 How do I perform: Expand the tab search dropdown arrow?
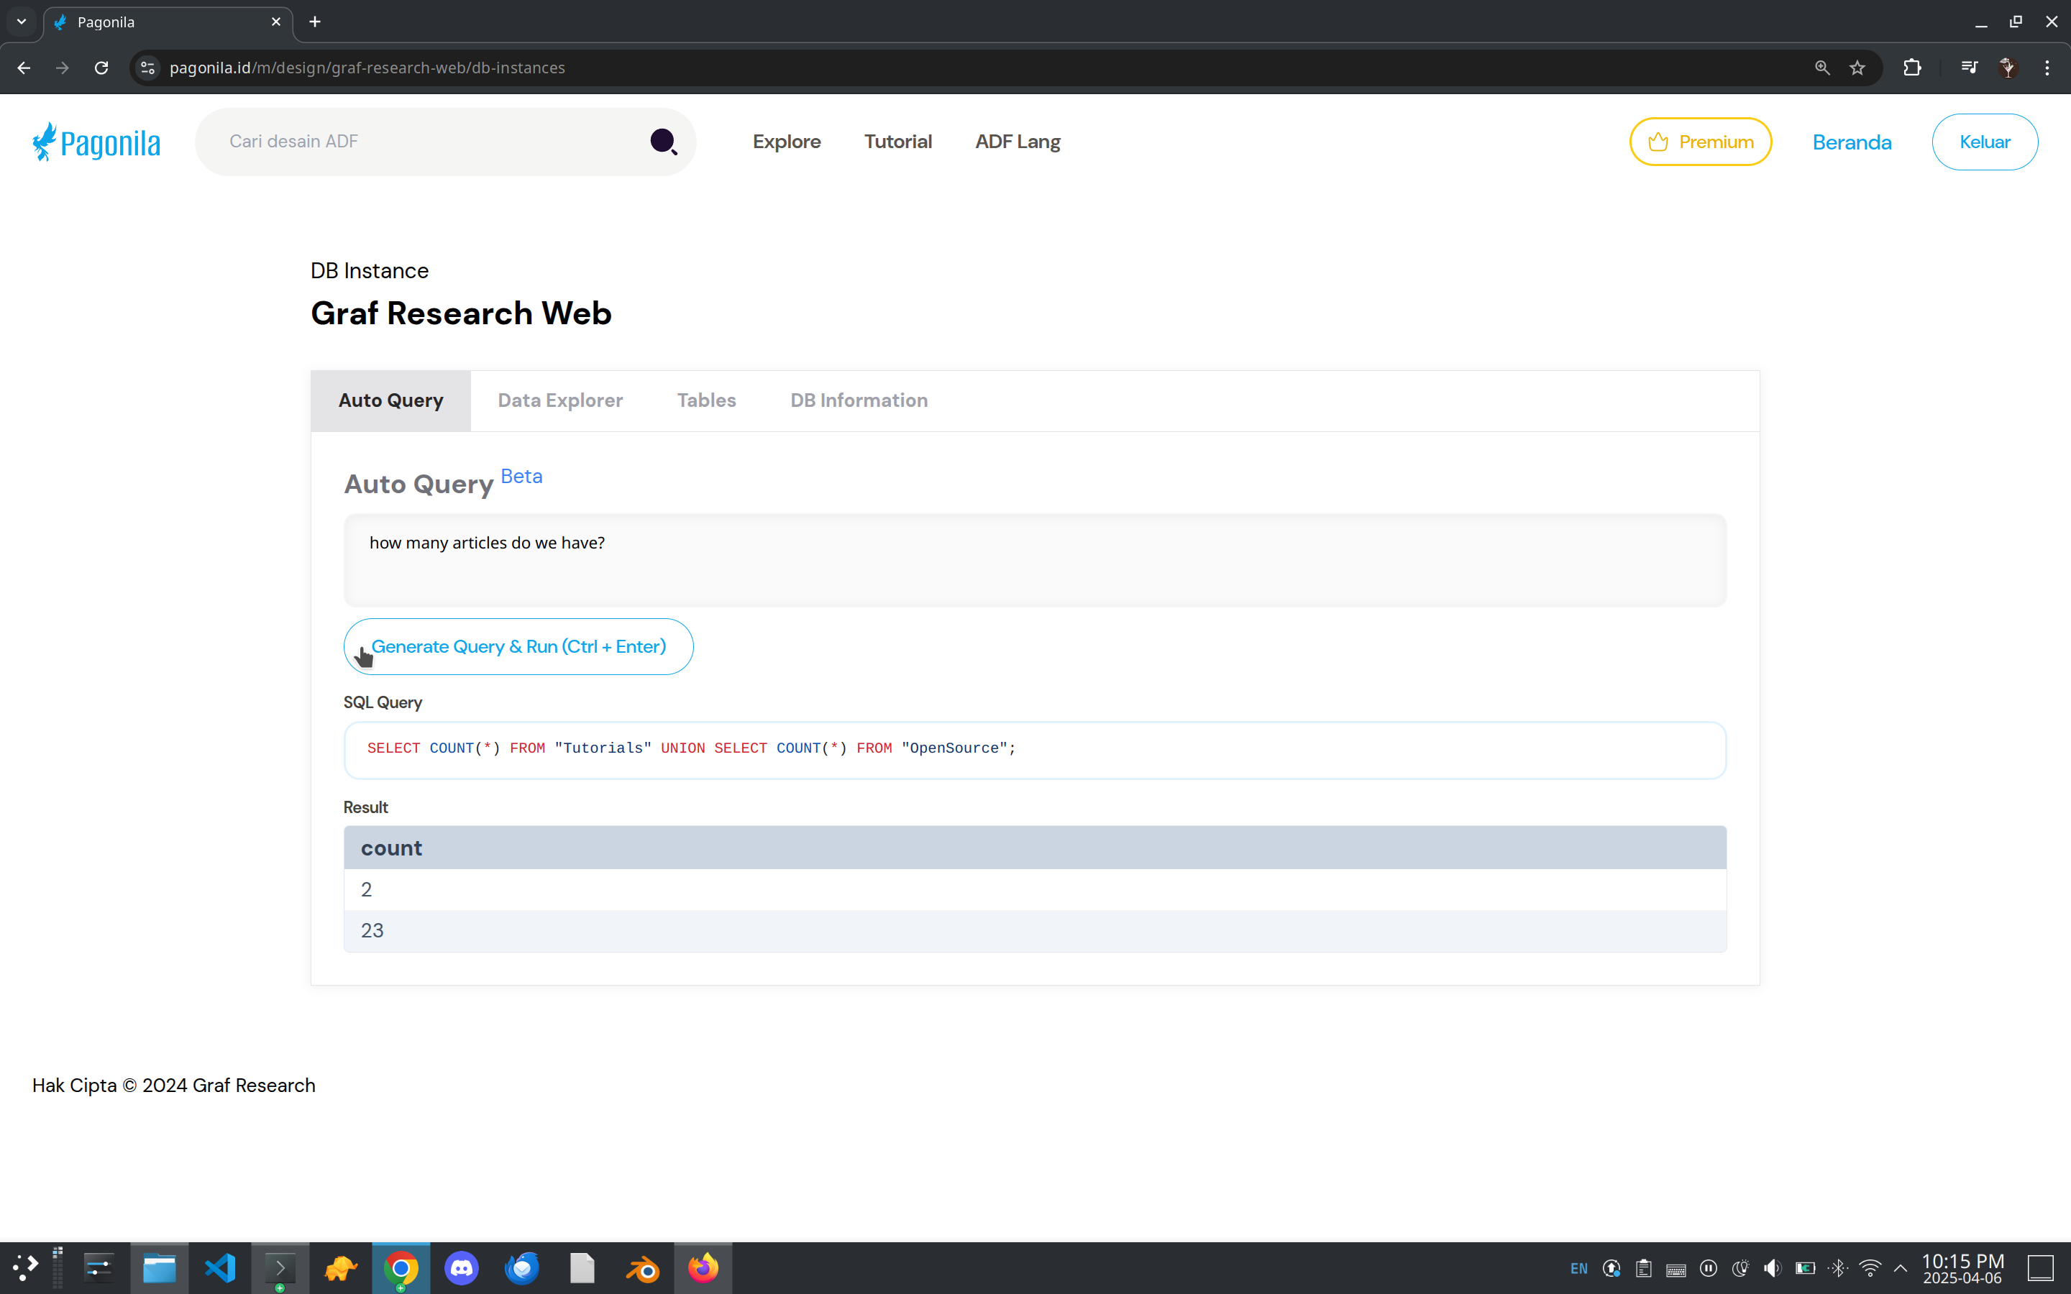(22, 22)
